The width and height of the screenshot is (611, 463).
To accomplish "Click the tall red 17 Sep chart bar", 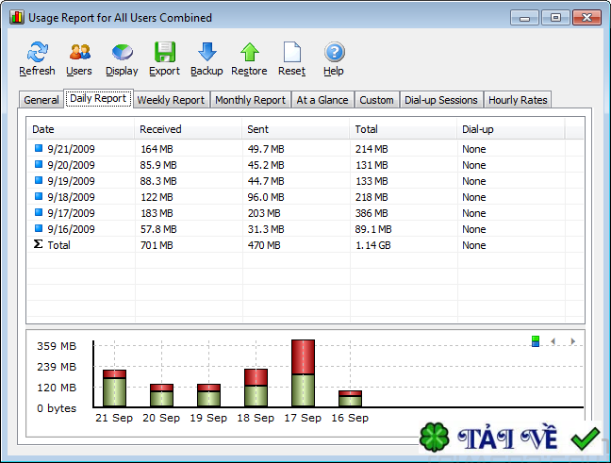I will pos(303,356).
